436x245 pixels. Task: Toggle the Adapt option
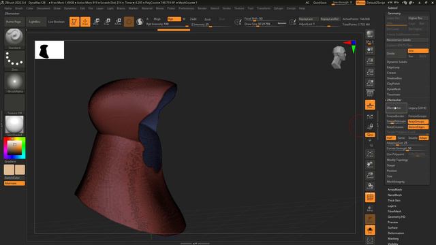[424, 137]
